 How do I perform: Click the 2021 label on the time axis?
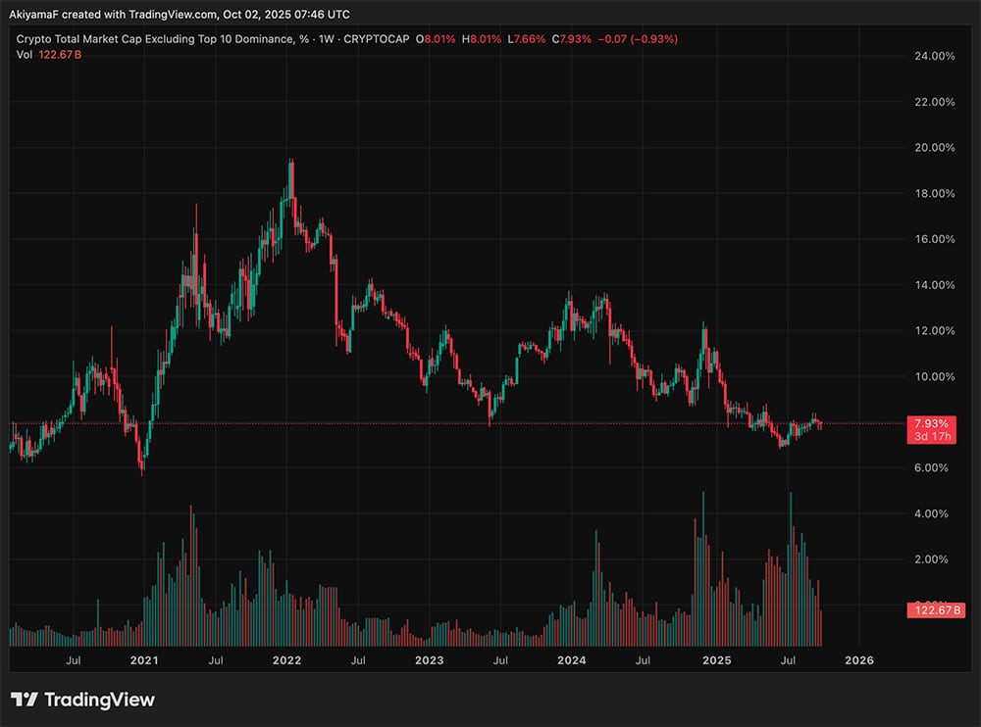click(144, 660)
